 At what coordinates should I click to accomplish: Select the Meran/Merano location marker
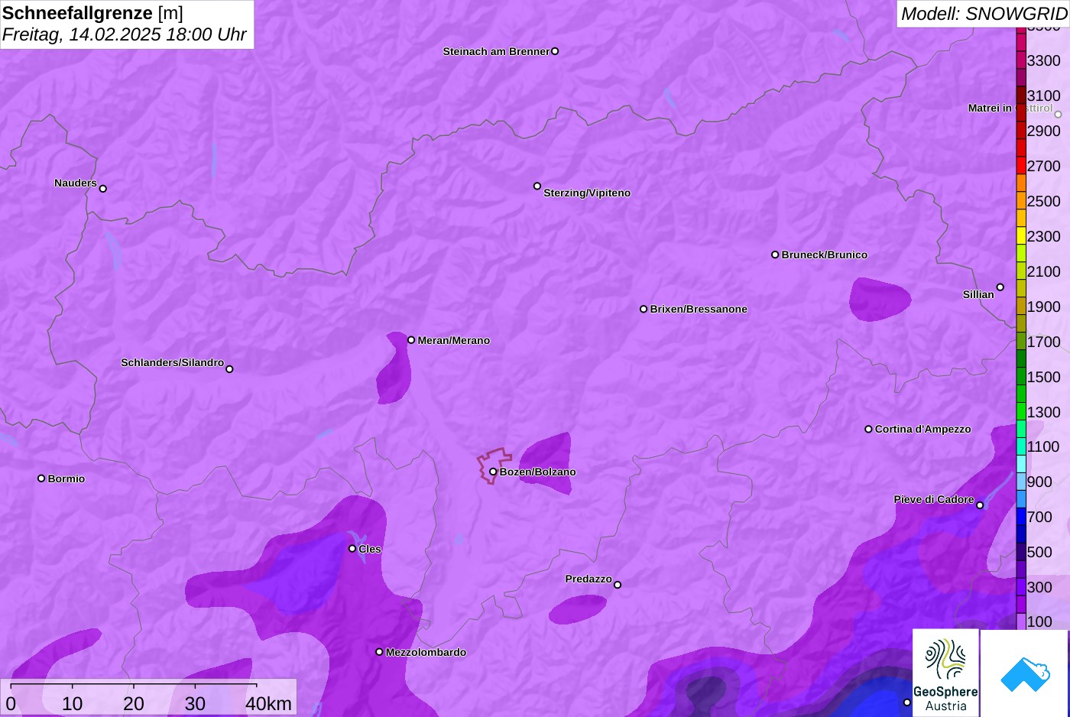coord(411,340)
